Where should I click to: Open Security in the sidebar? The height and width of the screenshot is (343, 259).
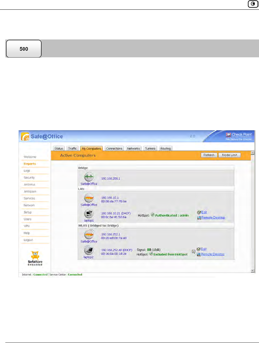(x=29, y=178)
